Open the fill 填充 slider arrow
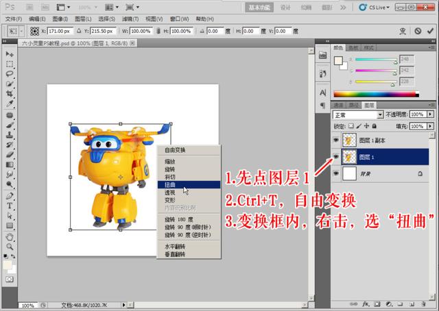This screenshot has width=439, height=311. 430,126
